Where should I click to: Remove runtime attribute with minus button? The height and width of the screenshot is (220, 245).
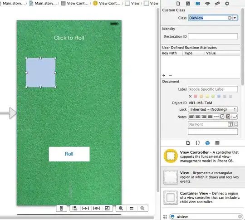[170, 75]
